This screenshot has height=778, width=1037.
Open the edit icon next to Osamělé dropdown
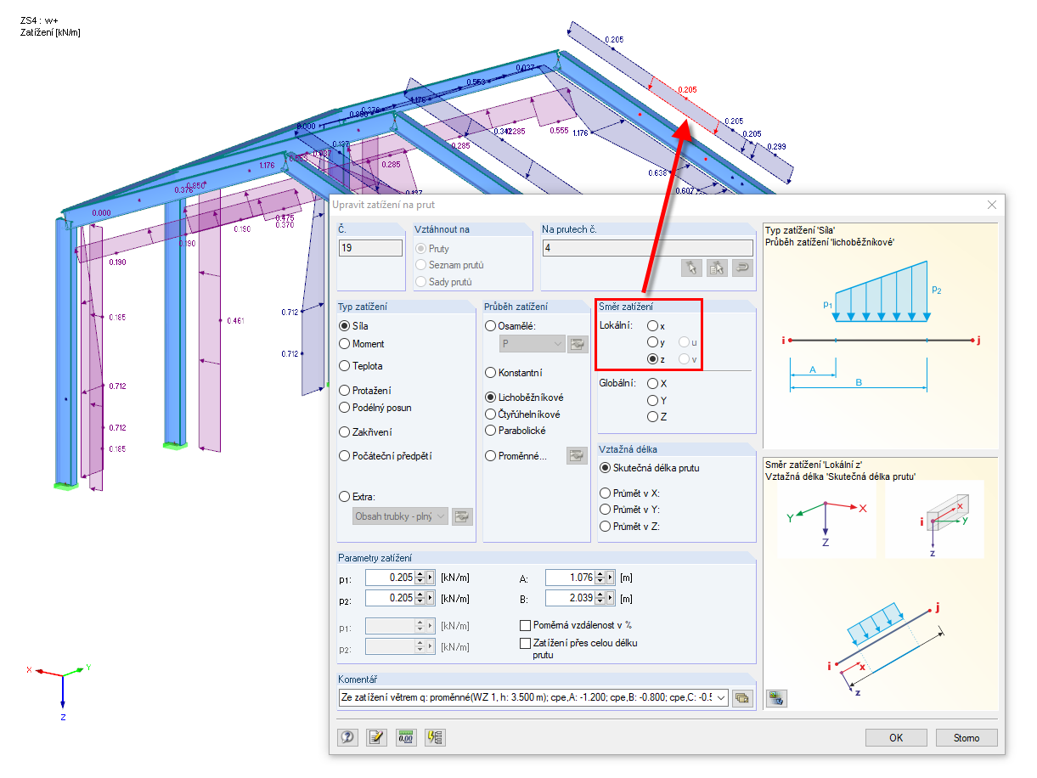point(578,344)
